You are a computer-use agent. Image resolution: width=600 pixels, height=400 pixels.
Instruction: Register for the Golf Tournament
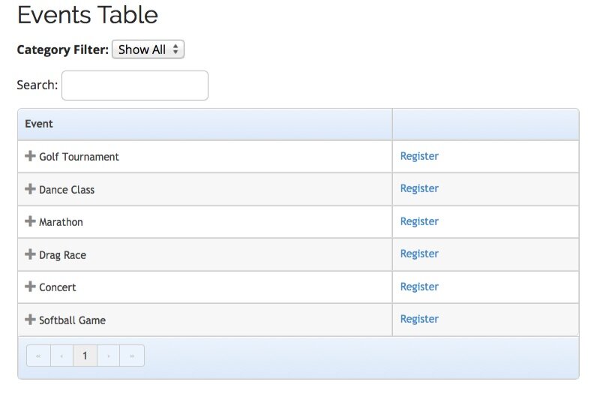click(x=419, y=156)
